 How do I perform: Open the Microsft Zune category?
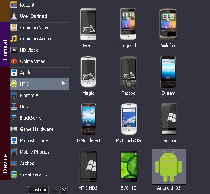tap(39, 140)
